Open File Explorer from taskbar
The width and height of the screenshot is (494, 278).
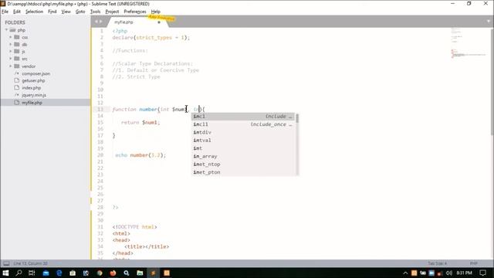click(x=140, y=273)
